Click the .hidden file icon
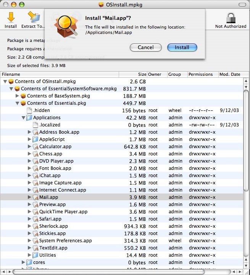This screenshot has height=275, width=250. click(x=29, y=110)
